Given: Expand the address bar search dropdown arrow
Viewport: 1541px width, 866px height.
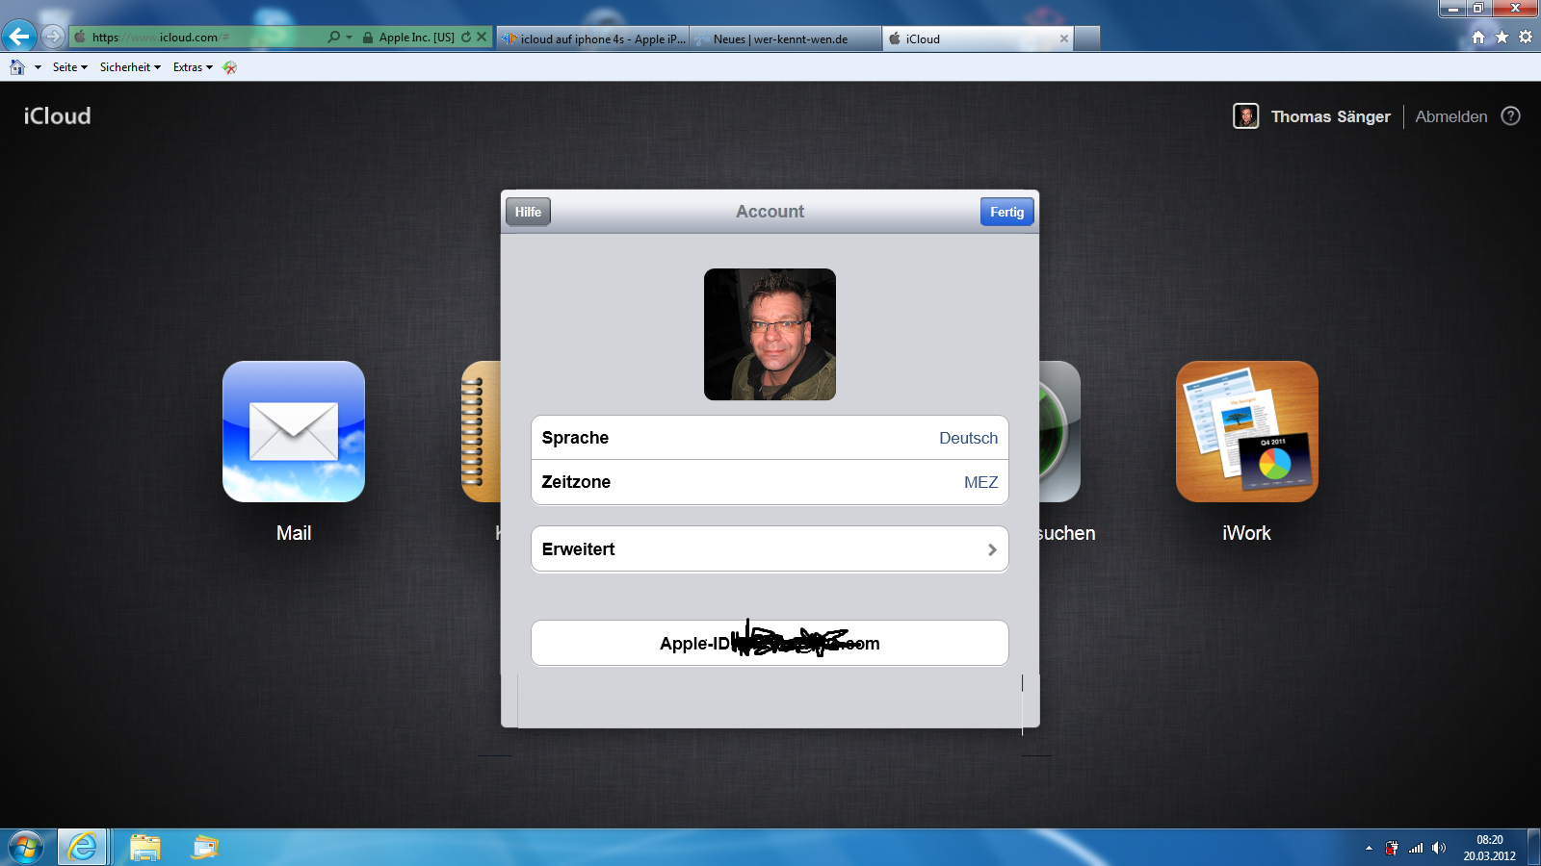Looking at the screenshot, I should pos(349,37).
